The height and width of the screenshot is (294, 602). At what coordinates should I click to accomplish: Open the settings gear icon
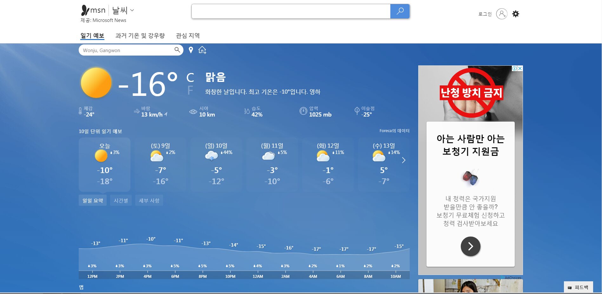516,14
